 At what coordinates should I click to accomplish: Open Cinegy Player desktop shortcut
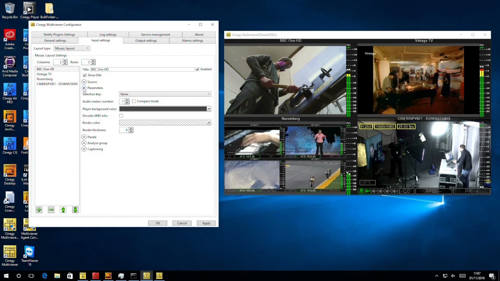pyautogui.click(x=29, y=11)
